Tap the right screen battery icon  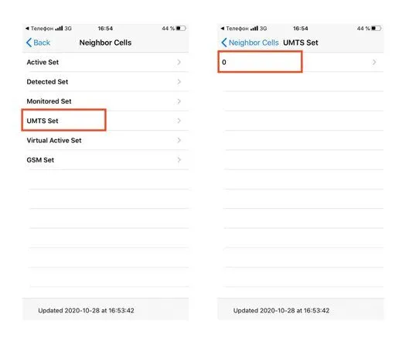tap(376, 28)
